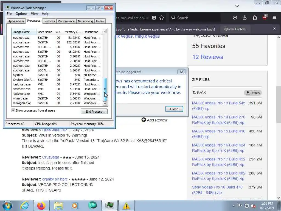
Task: Open Task Manager File menu
Action: point(9,14)
